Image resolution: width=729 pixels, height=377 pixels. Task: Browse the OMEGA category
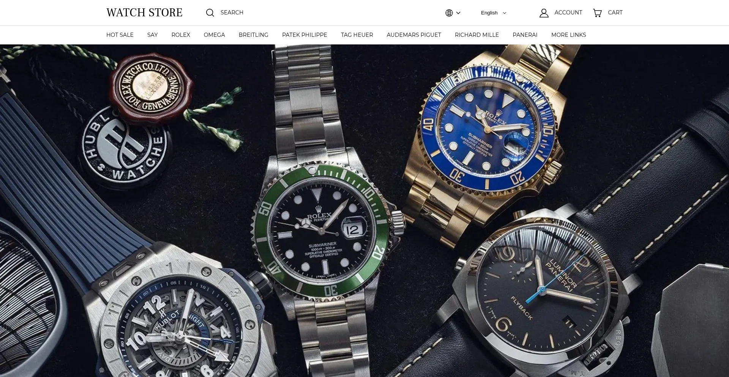tap(214, 35)
